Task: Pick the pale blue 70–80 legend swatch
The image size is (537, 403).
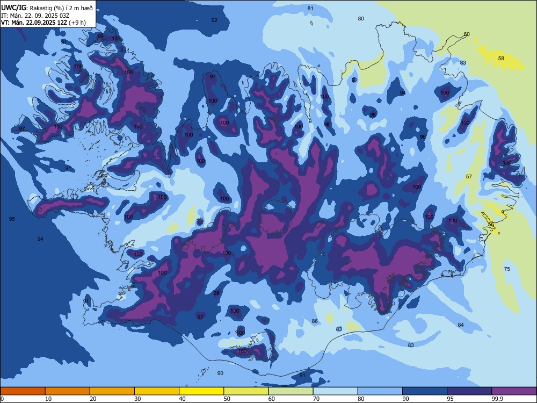Action: (x=335, y=391)
